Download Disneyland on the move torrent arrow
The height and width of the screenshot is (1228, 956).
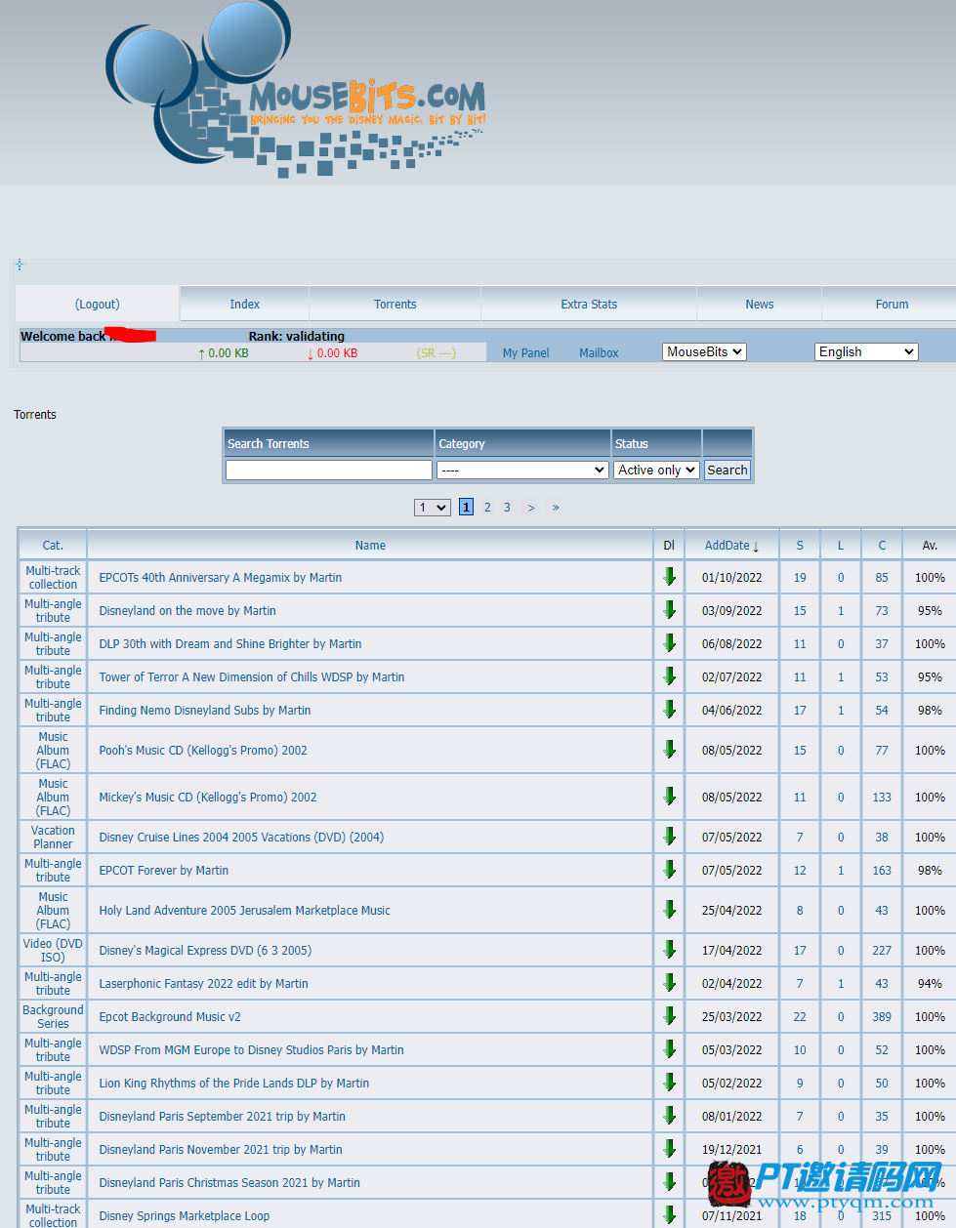[x=669, y=610]
